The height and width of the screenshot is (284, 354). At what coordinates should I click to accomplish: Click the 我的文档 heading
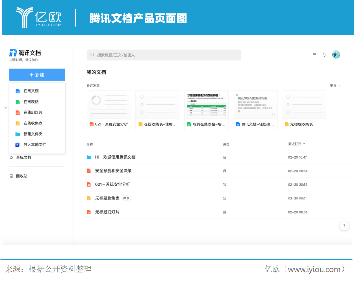tap(96, 72)
